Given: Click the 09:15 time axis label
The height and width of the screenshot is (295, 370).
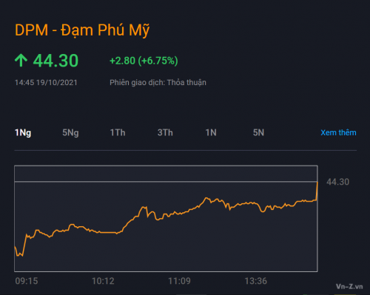Looking at the screenshot, I should click(x=27, y=281).
